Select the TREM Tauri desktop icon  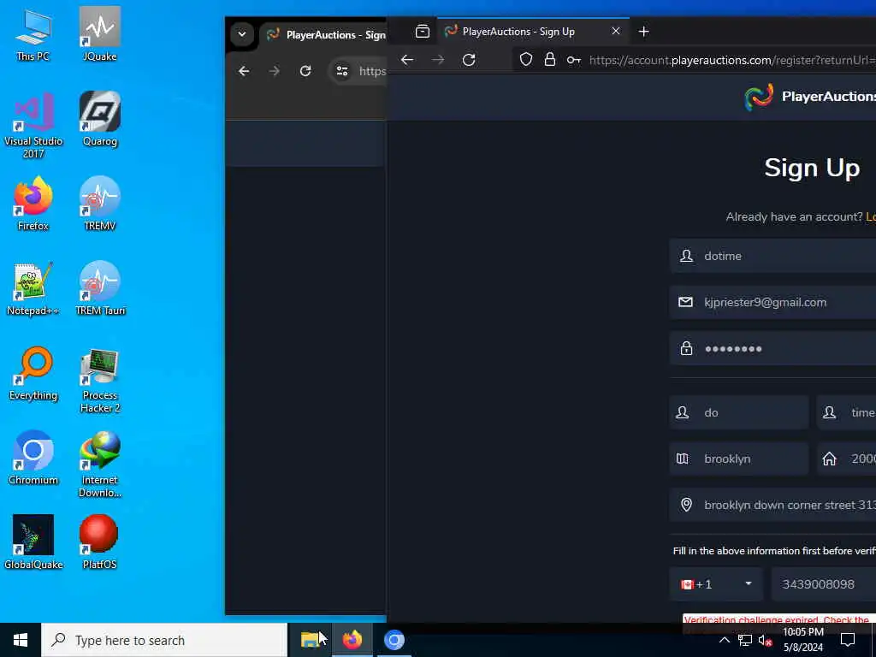pos(99,288)
